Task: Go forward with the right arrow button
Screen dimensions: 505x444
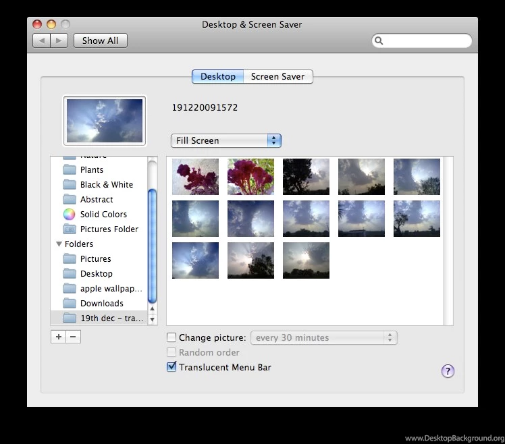Action: [x=59, y=40]
